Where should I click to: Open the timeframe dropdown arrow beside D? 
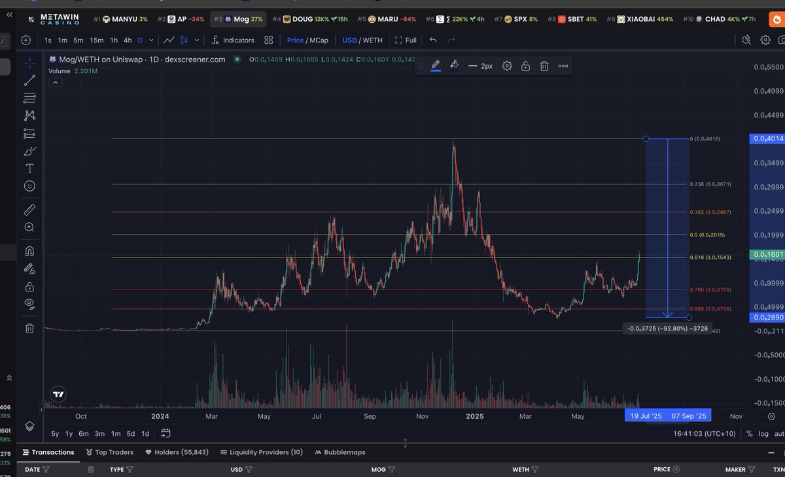[150, 40]
